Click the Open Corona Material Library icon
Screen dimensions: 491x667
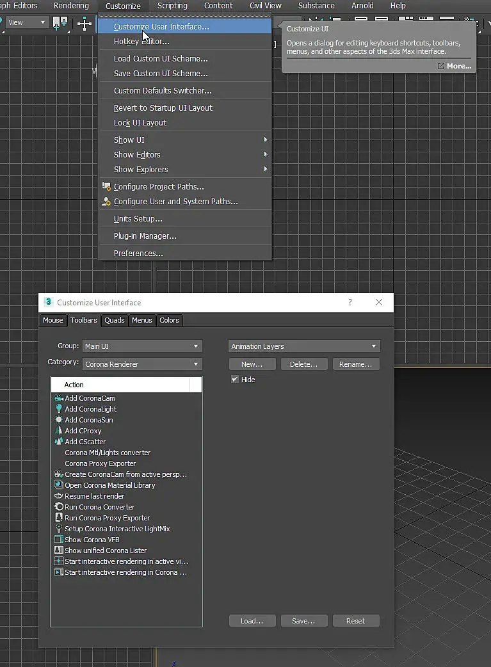pyautogui.click(x=59, y=485)
